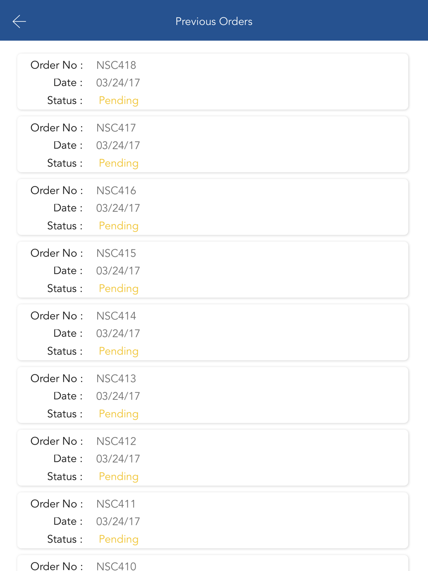The width and height of the screenshot is (428, 571).
Task: Click Pending status of NSC412
Action: coord(119,476)
